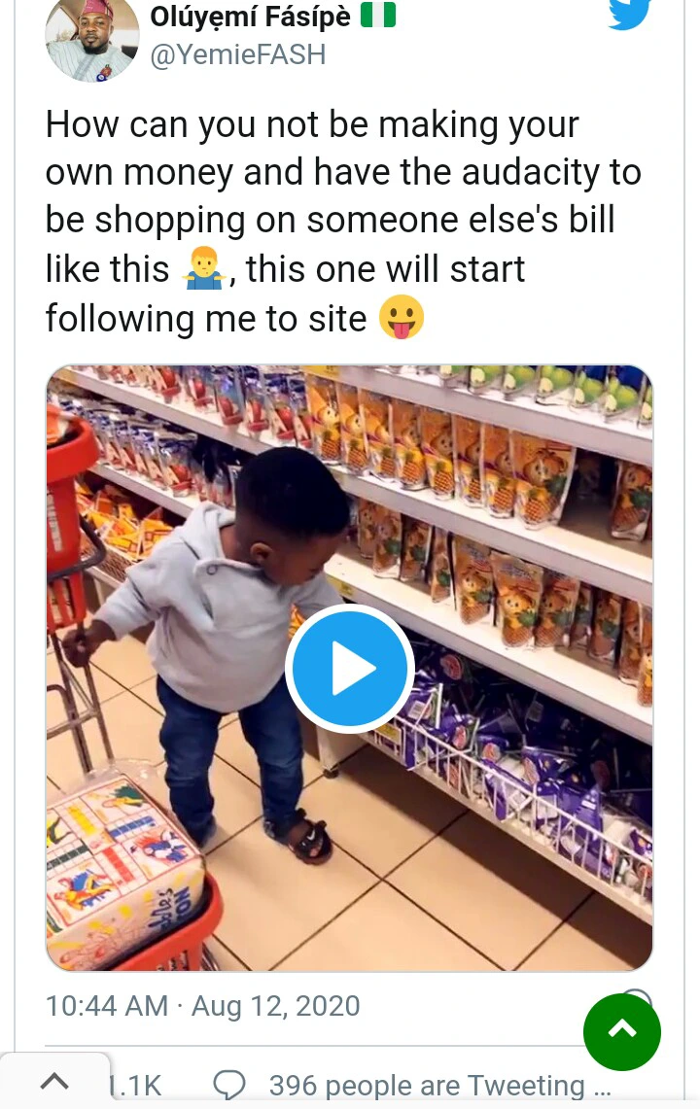Open the Twitter bird logo
The height and width of the screenshot is (1109, 700).
pos(629,13)
